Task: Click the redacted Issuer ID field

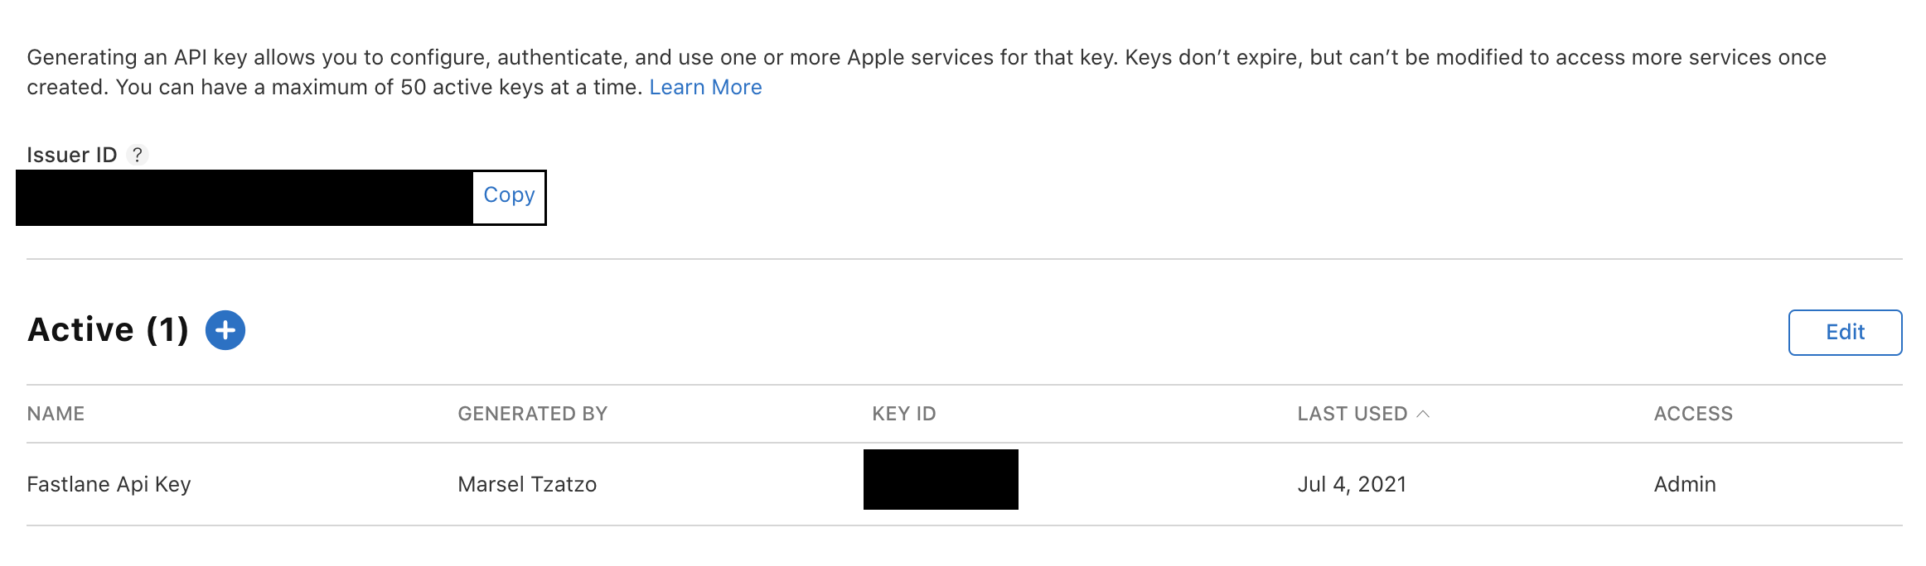Action: coord(244,198)
